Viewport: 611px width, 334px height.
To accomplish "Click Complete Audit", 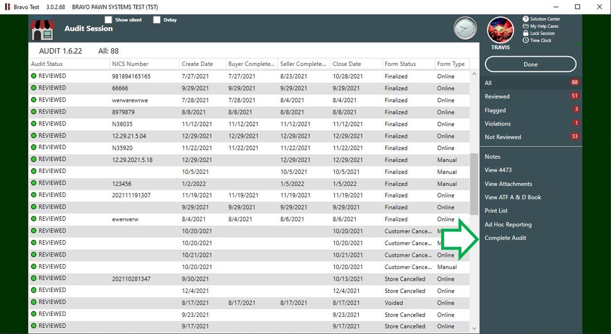I will click(505, 238).
